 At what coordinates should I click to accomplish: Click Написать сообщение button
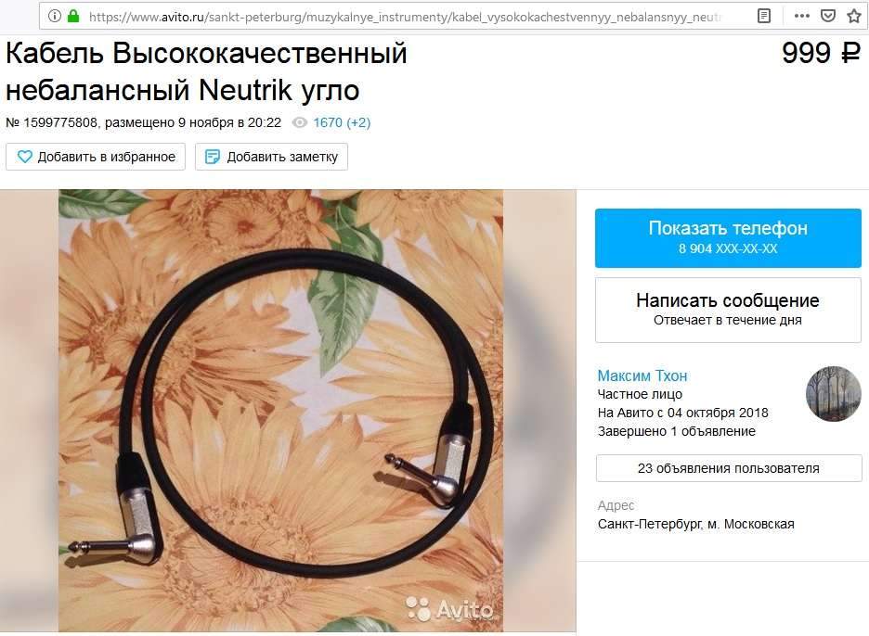[x=728, y=310]
